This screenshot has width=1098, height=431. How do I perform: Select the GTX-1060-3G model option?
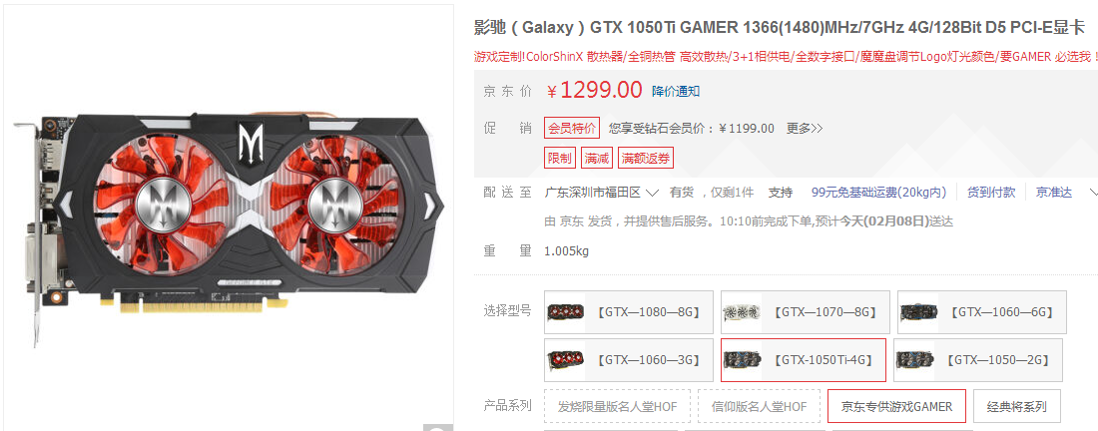629,360
